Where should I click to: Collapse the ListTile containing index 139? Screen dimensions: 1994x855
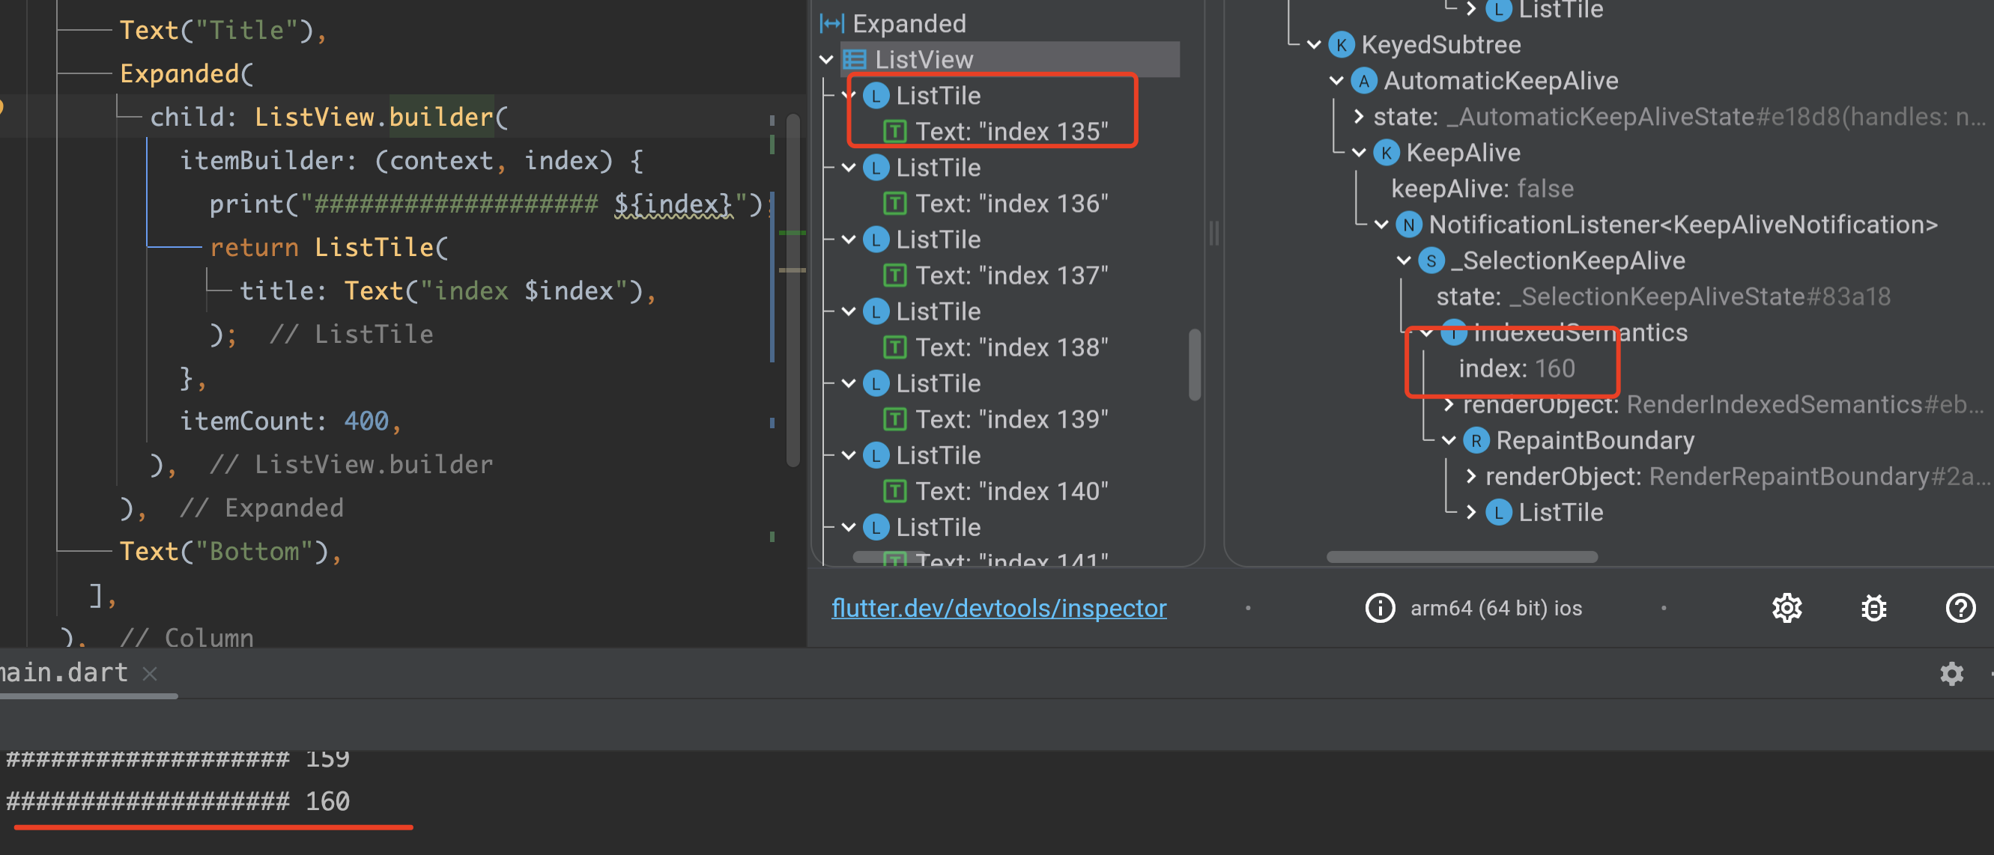click(x=849, y=384)
